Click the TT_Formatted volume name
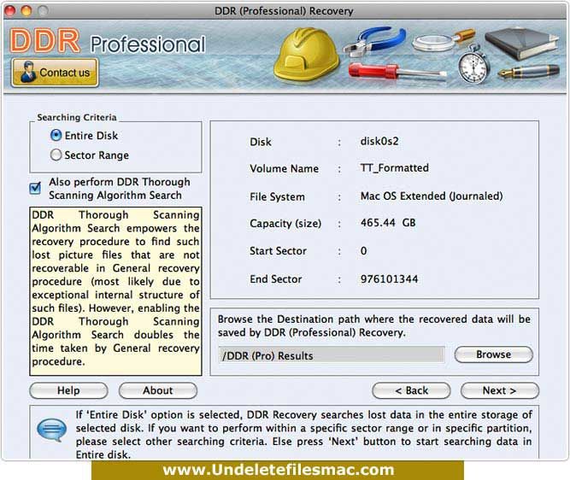The width and height of the screenshot is (570, 480). point(395,168)
